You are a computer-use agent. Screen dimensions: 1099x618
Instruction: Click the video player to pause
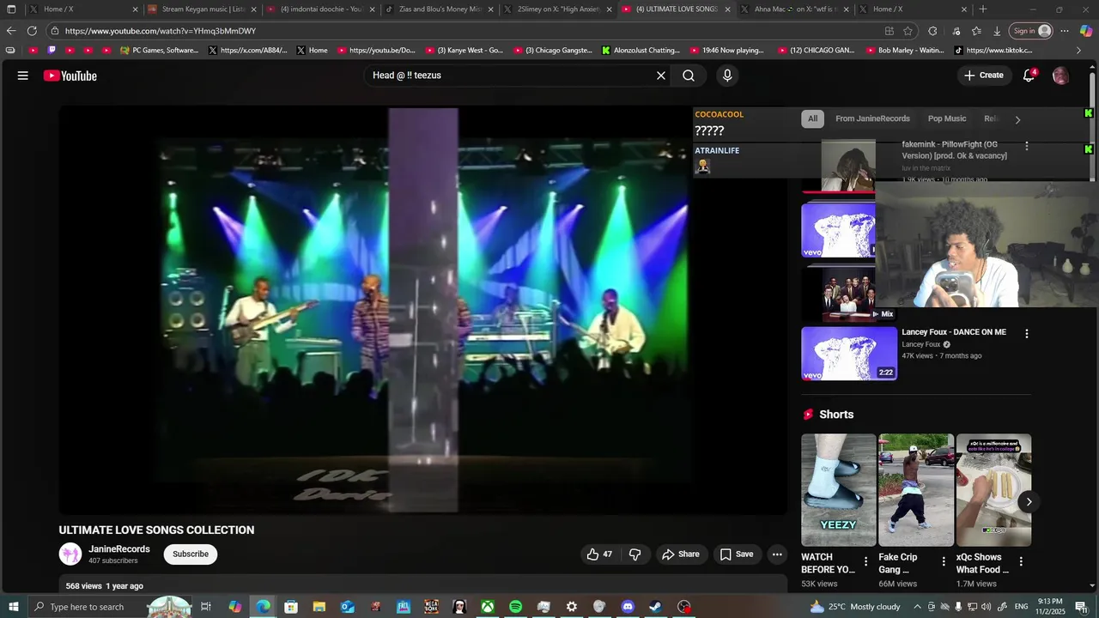tap(422, 311)
